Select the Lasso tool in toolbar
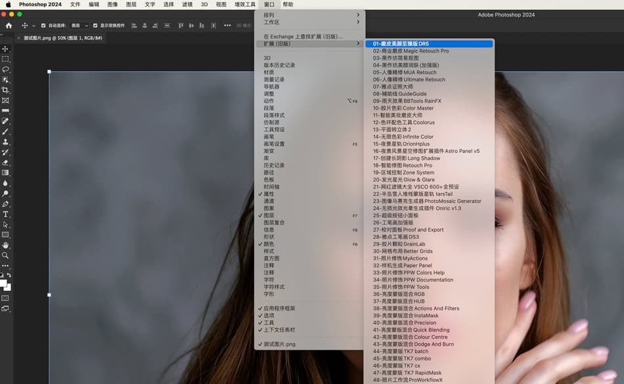 (x=5, y=69)
